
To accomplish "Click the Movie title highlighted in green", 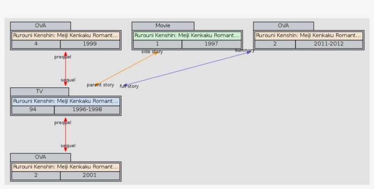I will (187, 36).
